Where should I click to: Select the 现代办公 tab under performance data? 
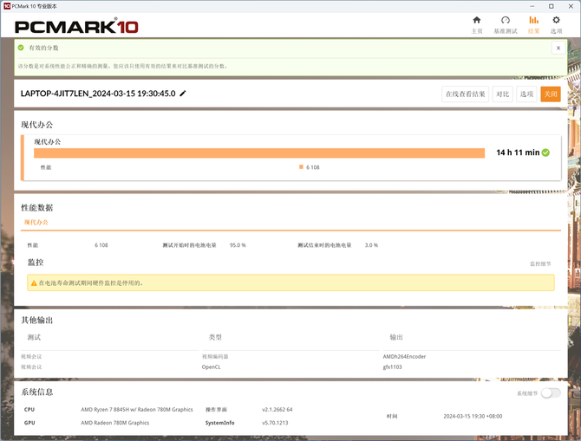pos(36,222)
